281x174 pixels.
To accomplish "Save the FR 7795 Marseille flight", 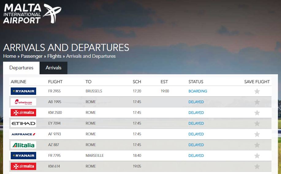I will coord(257,156).
